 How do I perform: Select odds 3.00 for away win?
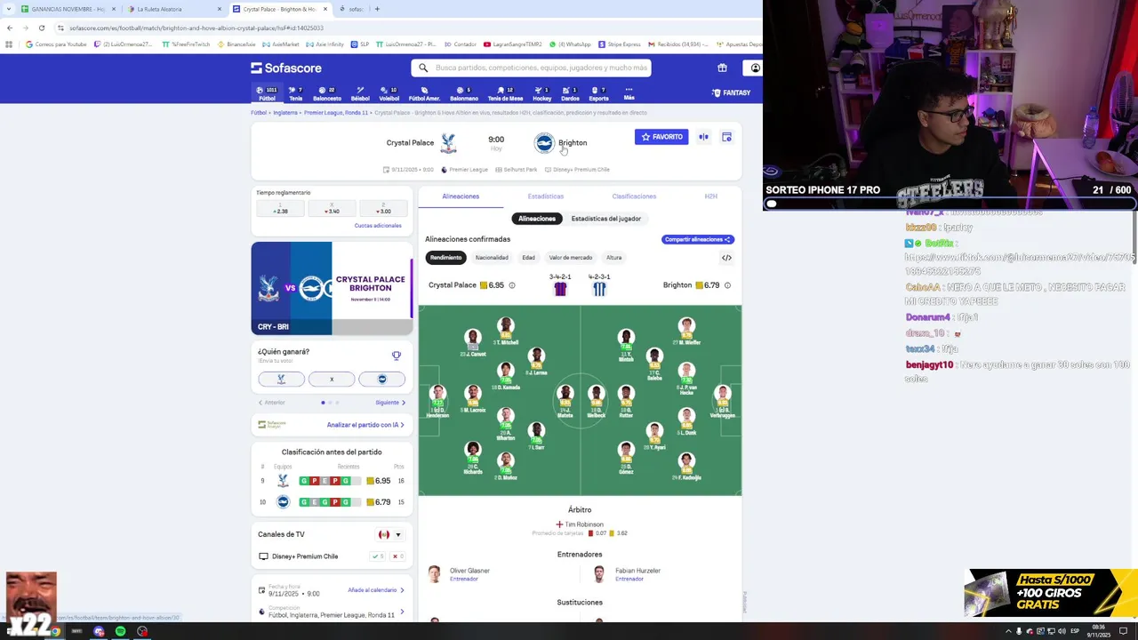click(x=383, y=208)
